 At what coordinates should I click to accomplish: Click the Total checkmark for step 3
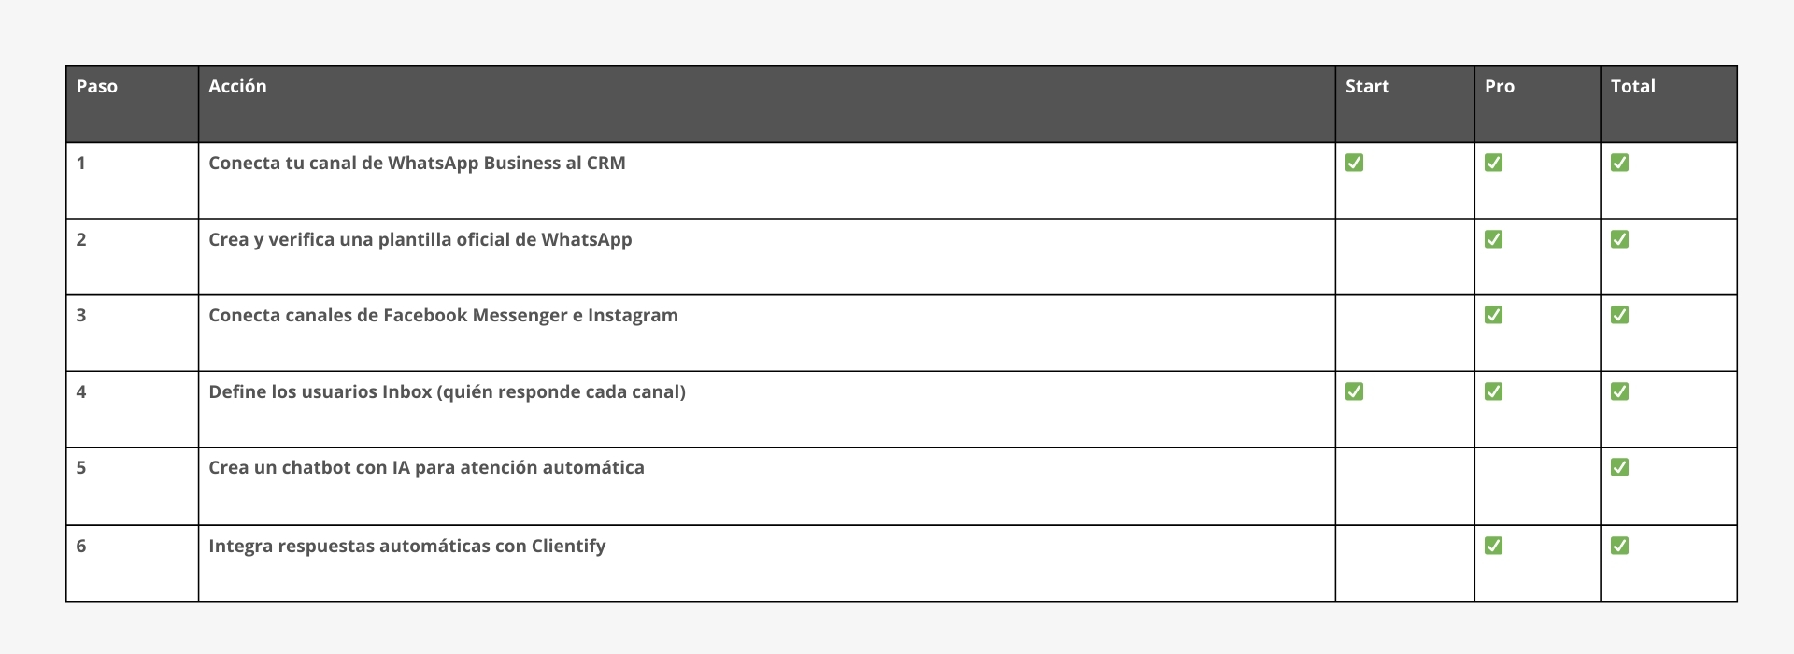tap(1619, 315)
